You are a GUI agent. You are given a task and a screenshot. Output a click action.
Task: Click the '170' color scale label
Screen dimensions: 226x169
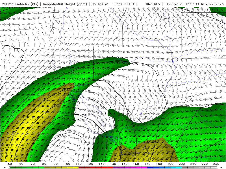point(147,164)
